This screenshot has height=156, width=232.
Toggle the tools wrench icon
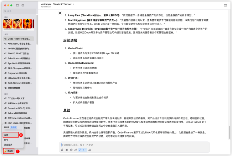(x=80, y=150)
